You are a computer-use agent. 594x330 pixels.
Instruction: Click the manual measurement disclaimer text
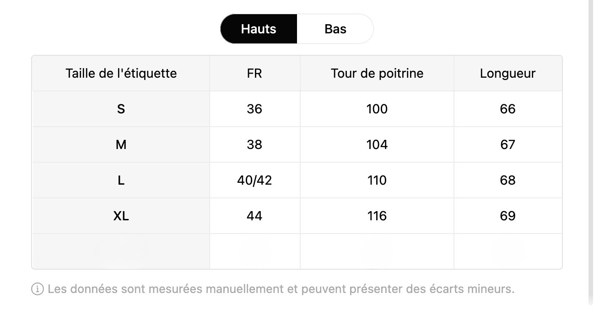click(281, 289)
